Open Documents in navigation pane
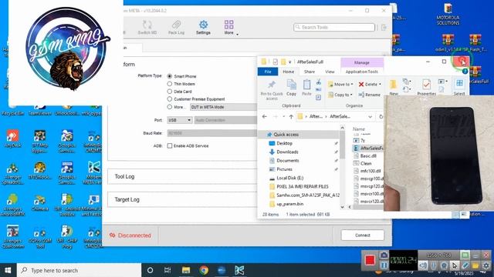 coord(288,161)
